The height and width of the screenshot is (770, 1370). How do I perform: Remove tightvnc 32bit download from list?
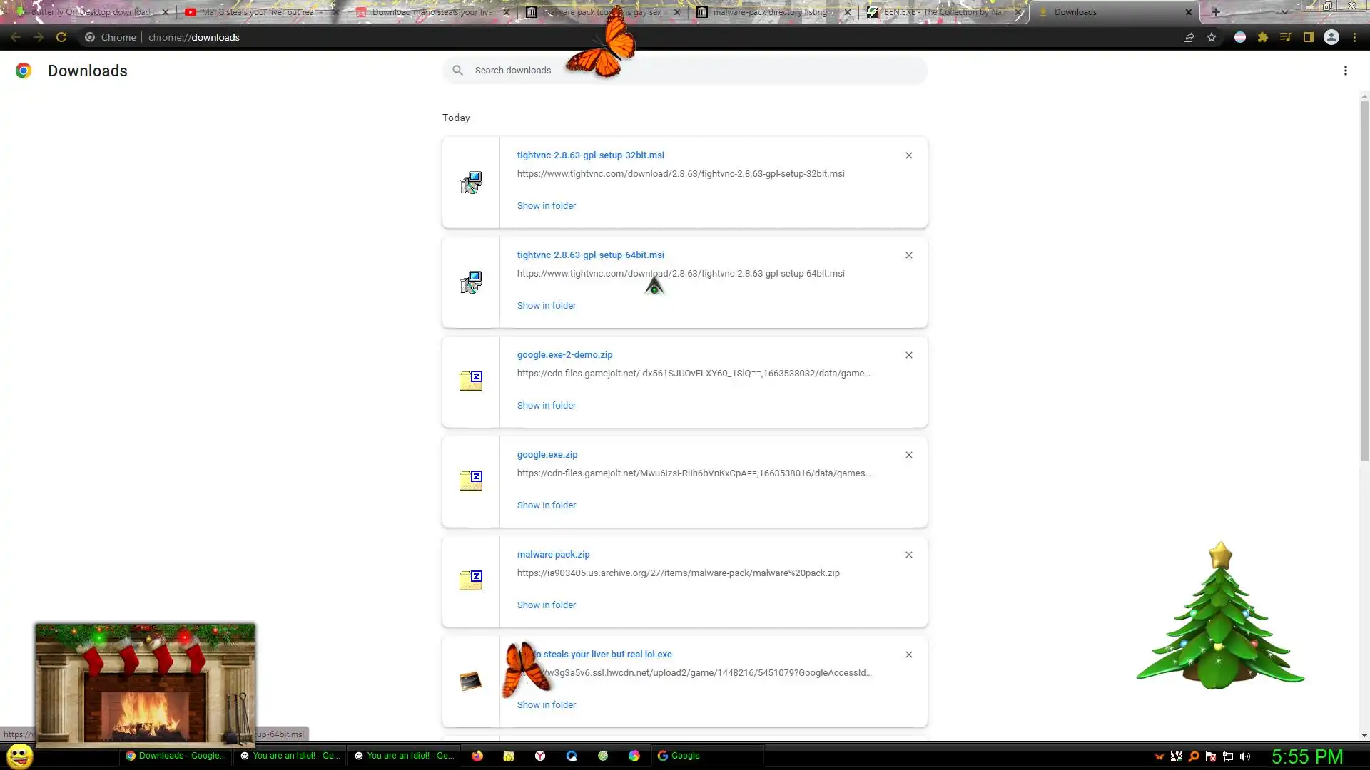908,155
